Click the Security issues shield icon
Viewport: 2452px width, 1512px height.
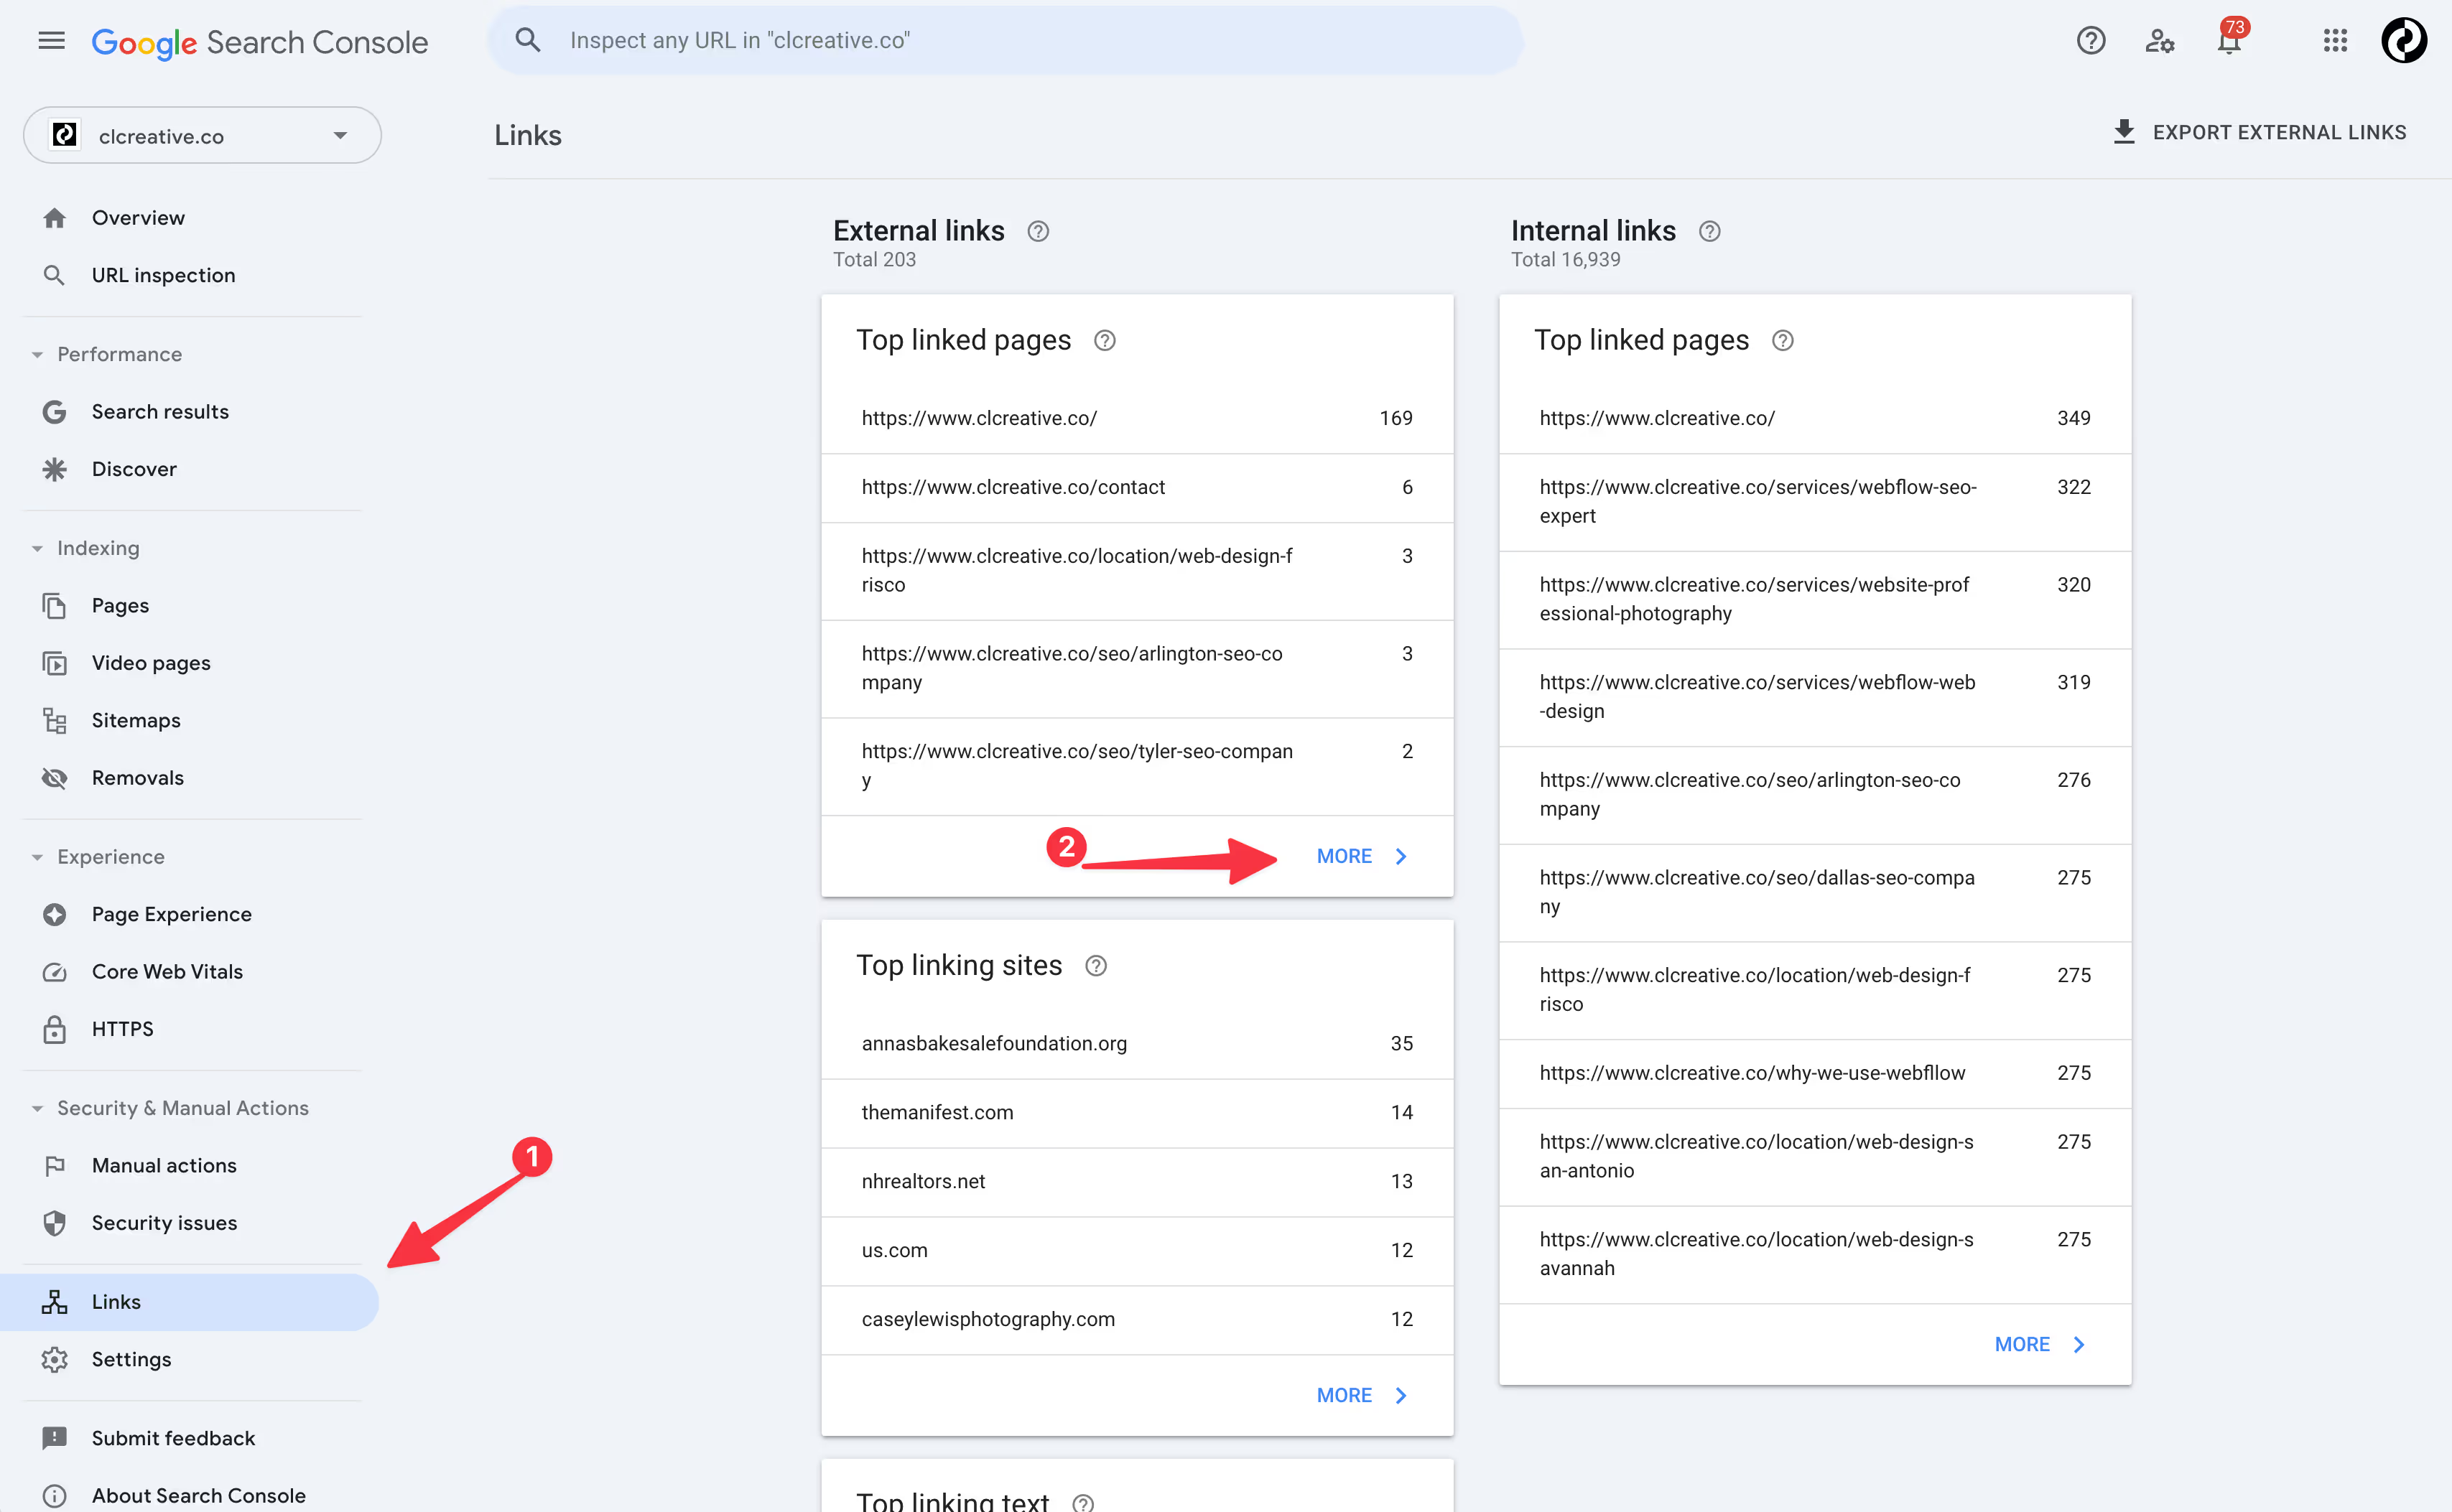[54, 1223]
